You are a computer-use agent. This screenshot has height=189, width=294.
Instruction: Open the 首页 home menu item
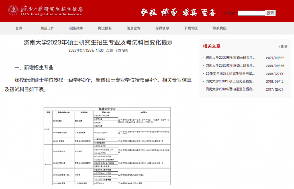point(19,28)
